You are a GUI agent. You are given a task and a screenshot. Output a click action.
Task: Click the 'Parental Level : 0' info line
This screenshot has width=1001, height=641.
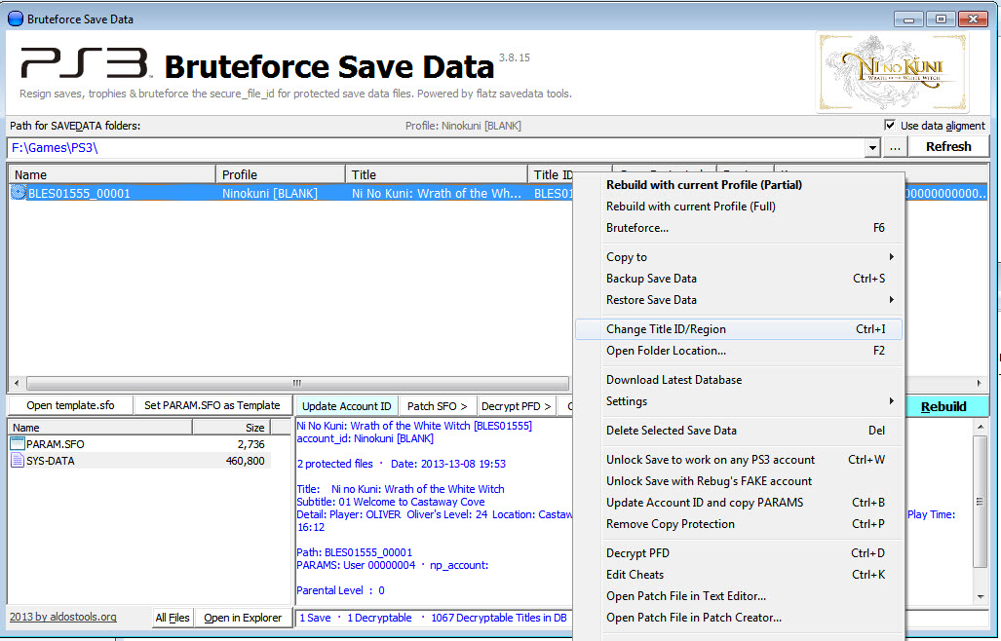click(340, 590)
